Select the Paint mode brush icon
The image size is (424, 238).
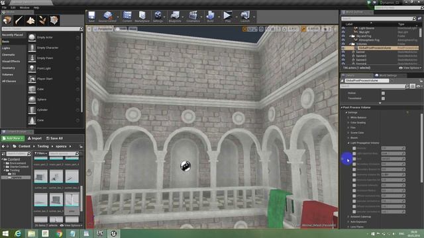19,20
